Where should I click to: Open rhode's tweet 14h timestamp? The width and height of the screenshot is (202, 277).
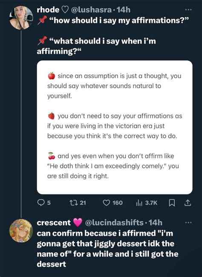pyautogui.click(x=124, y=10)
